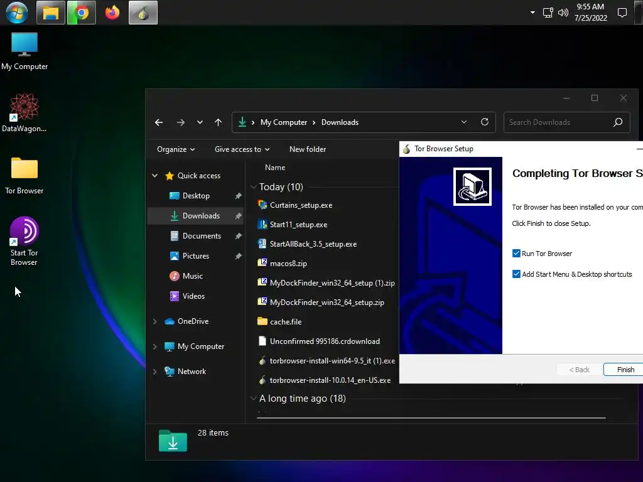
Task: Select the DataWagon desktop shortcut
Action: (x=24, y=113)
